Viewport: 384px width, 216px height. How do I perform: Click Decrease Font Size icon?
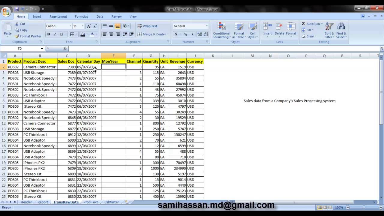(x=95, y=26)
